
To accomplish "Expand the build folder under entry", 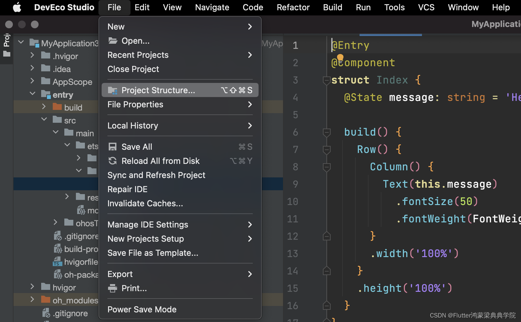I will pyautogui.click(x=44, y=106).
